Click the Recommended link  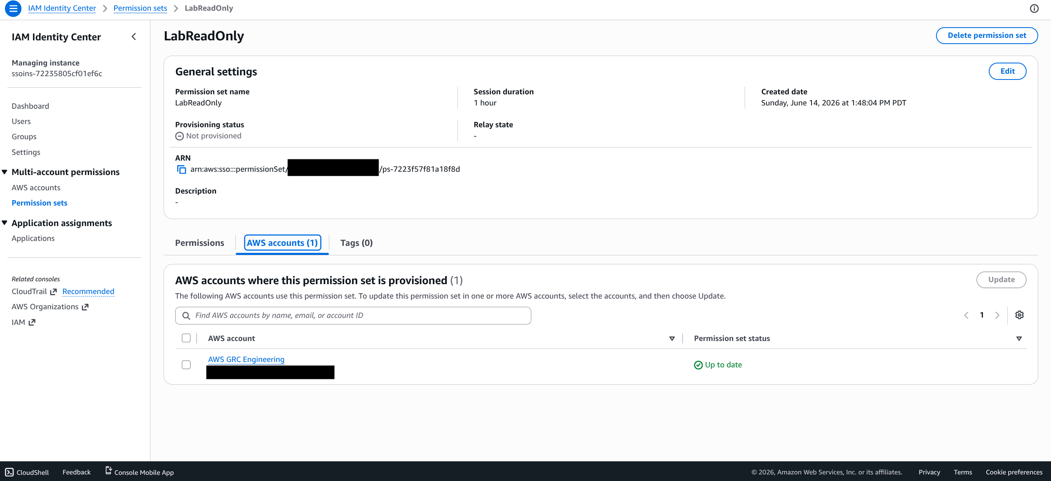click(88, 292)
